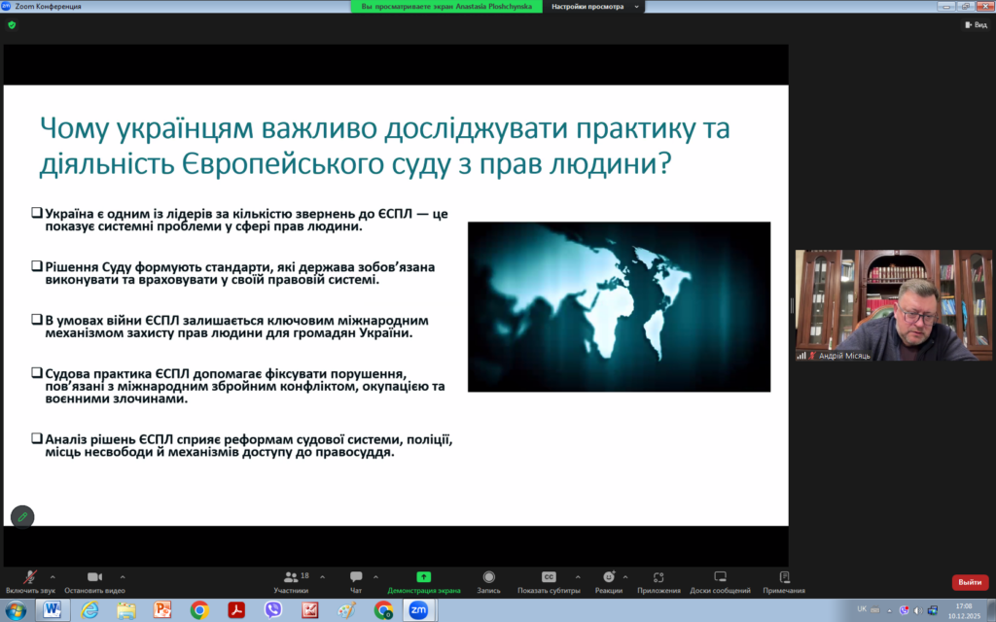Open the Приложения apps panel
This screenshot has width=996, height=622.
point(658,577)
